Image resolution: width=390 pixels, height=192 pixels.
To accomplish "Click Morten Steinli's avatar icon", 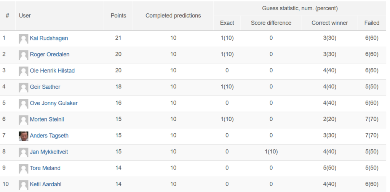I will [x=23, y=120].
